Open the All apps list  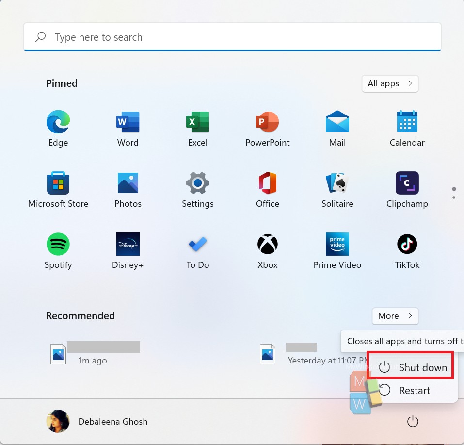point(390,83)
